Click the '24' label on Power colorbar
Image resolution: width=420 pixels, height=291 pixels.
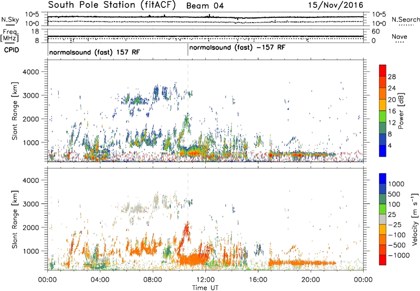click(392, 88)
